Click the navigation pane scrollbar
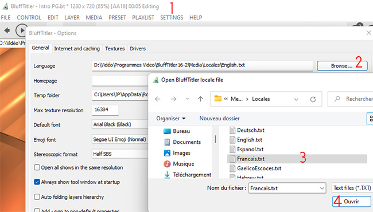This screenshot has height=212, width=373. pyautogui.click(x=215, y=139)
